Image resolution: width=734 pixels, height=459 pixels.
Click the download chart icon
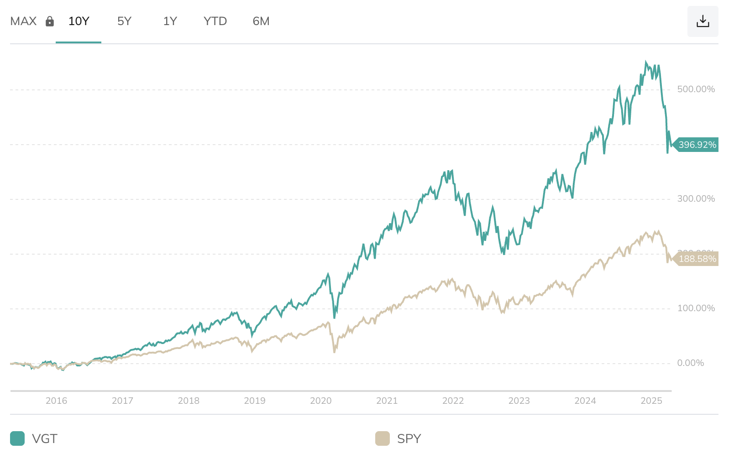703,21
